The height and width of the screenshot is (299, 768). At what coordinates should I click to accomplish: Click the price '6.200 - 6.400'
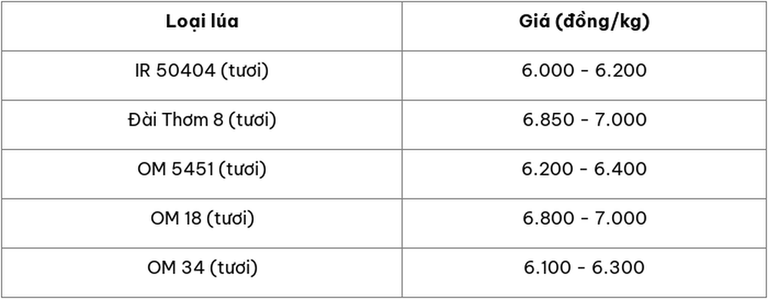tap(584, 169)
